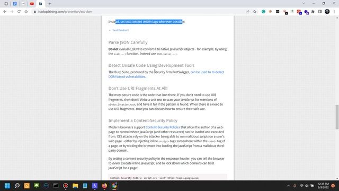Viewport: 339px width, 191px height.
Task: Open the Chrome profile avatar
Action: click(x=327, y=12)
